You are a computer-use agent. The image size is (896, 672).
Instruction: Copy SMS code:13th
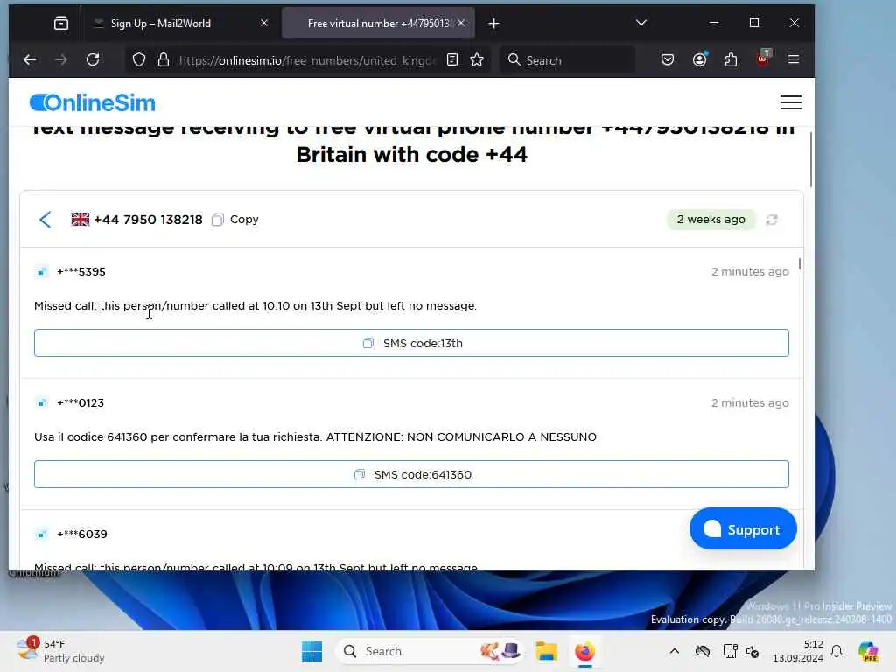click(x=411, y=343)
